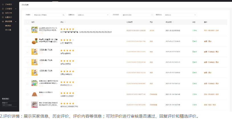Viewport: 232px width, 121px height.
Task: Open 评价设置 in the sidebar
Action: click(x=8, y=30)
